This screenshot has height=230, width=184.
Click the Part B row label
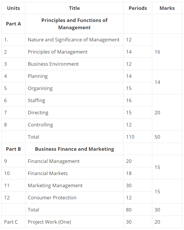(14, 149)
